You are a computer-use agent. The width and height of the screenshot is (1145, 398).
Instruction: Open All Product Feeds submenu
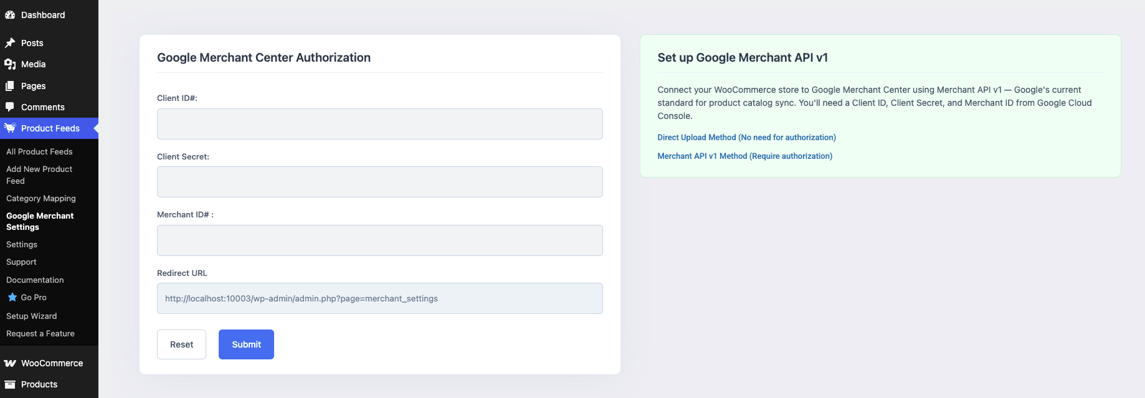[x=39, y=151]
